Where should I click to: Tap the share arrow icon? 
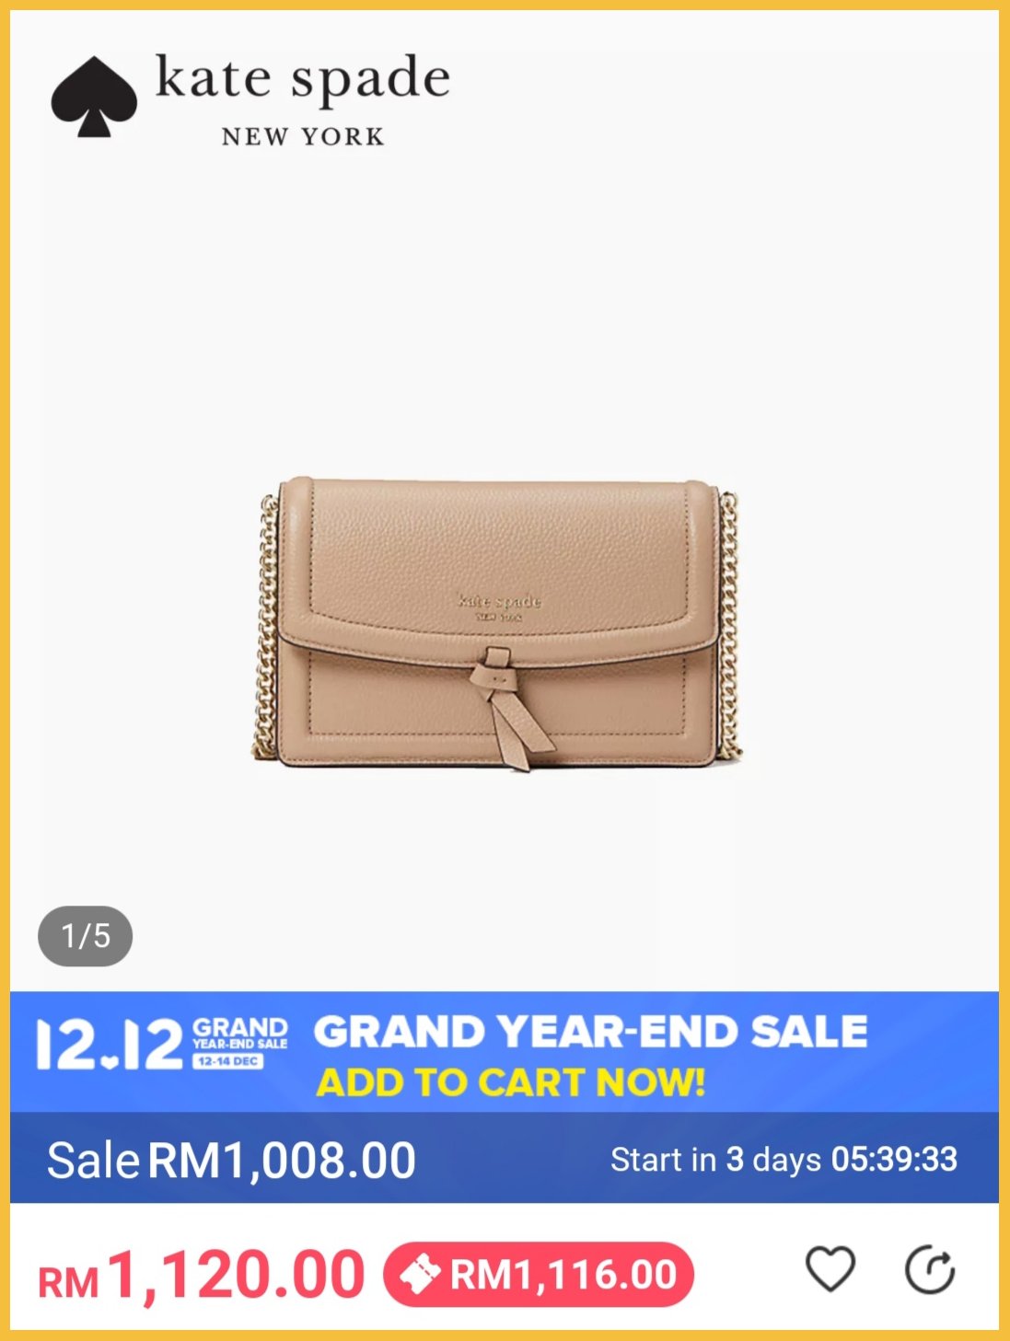pos(930,1271)
